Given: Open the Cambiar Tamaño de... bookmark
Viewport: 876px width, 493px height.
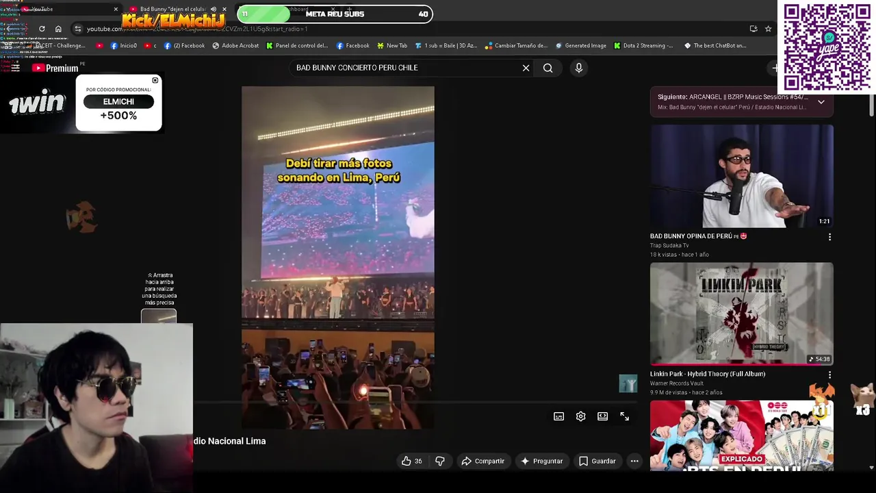Looking at the screenshot, I should [x=516, y=46].
